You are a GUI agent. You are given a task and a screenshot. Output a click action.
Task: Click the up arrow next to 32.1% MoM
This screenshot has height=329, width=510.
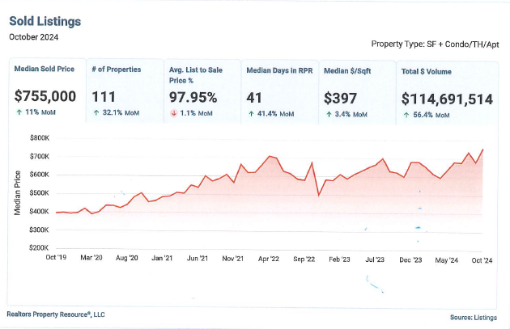96,112
